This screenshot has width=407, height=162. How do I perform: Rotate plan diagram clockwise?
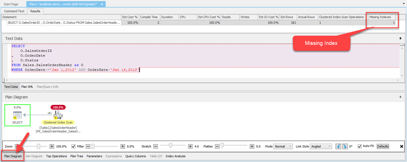(345, 146)
